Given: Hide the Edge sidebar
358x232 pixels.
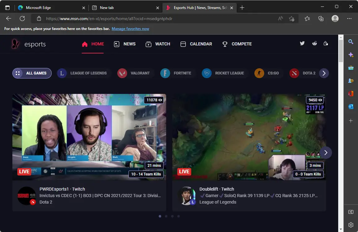Looking at the screenshot, I should pyautogui.click(x=351, y=212).
